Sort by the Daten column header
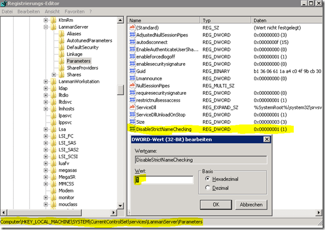Viewport: 325px width, 230px height. pos(287,20)
